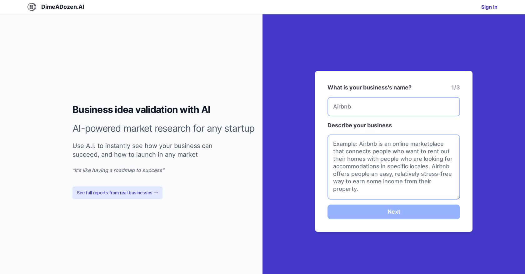Click the DimeADozen.AI logo icon

[32, 7]
